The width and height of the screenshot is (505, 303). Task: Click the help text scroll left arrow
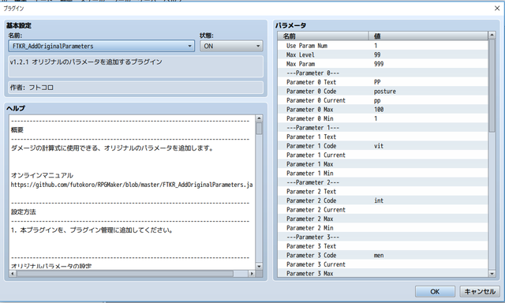click(x=13, y=274)
